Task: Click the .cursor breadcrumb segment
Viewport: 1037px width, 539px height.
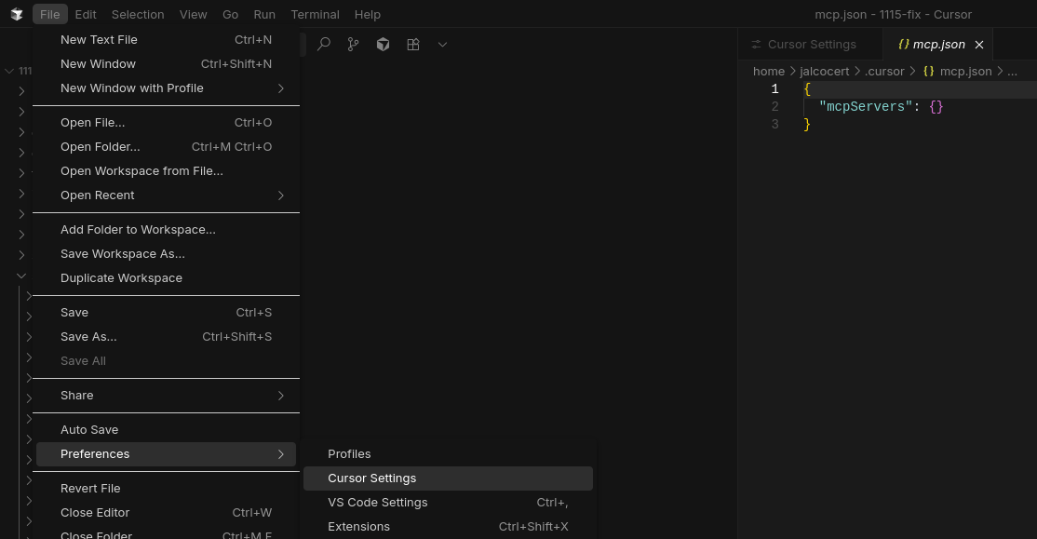Action: point(884,72)
